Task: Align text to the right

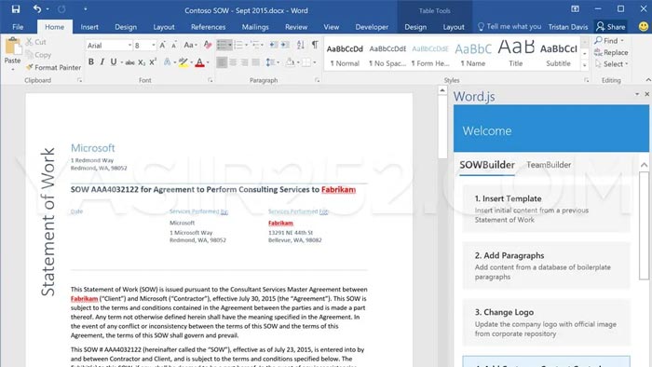Action: point(244,62)
